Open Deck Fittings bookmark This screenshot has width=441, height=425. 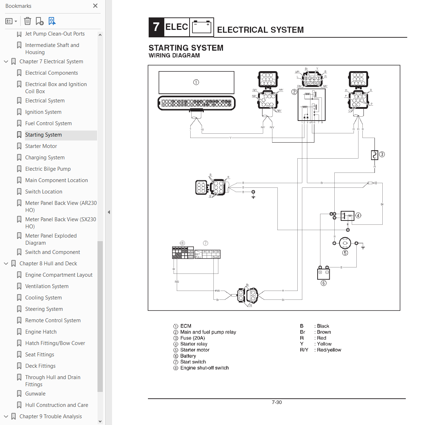41,366
